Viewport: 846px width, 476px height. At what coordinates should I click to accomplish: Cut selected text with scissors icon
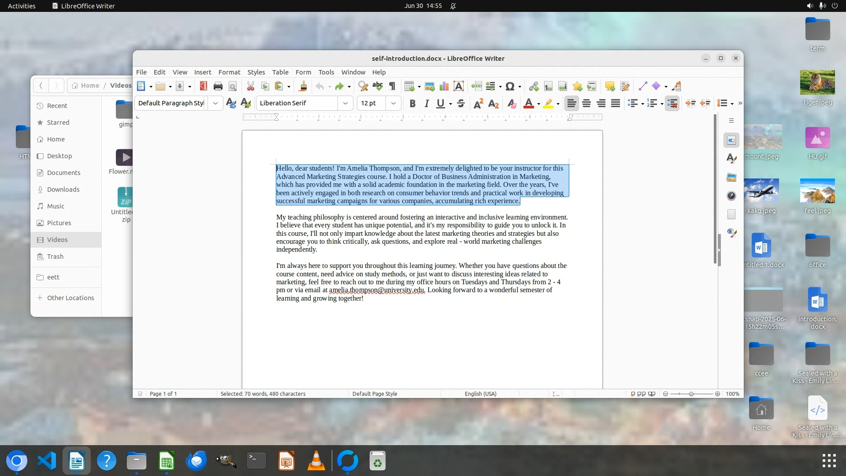pos(250,86)
